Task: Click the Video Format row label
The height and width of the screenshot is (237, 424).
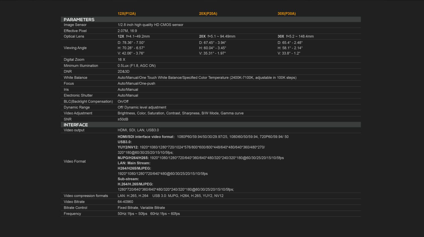Action: click(x=75, y=161)
